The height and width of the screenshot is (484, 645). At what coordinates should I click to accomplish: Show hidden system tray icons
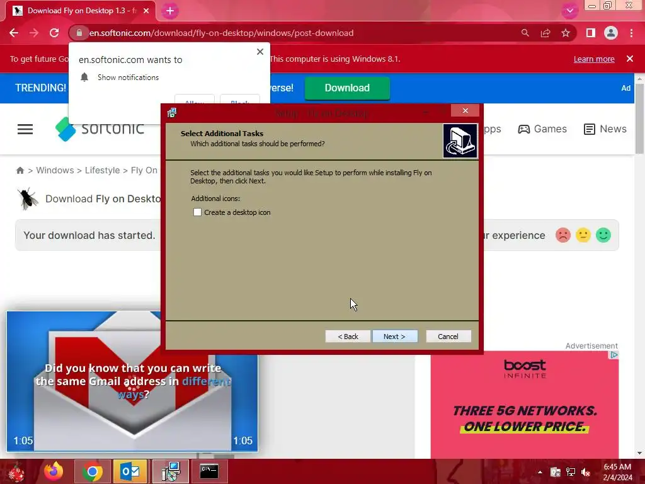[x=540, y=472]
